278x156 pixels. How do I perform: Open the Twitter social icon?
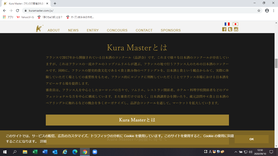[230, 29]
